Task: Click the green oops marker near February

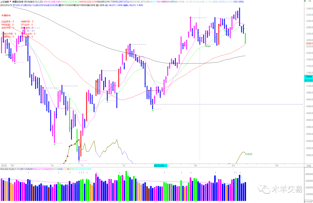Action: pos(208,46)
